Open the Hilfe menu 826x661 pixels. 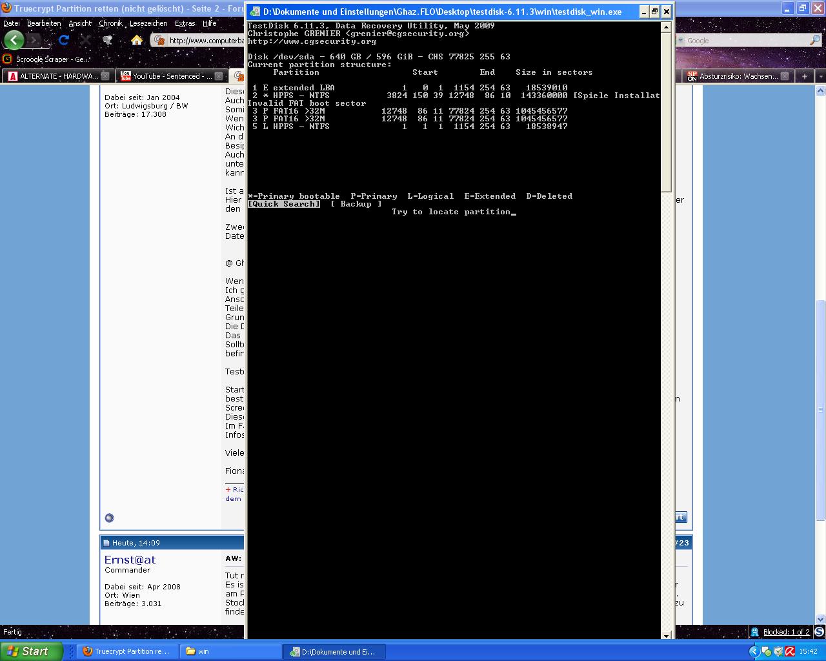click(x=209, y=23)
